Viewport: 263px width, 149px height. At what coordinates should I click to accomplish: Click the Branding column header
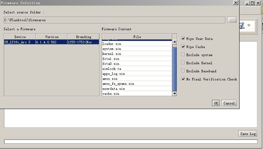(83, 37)
